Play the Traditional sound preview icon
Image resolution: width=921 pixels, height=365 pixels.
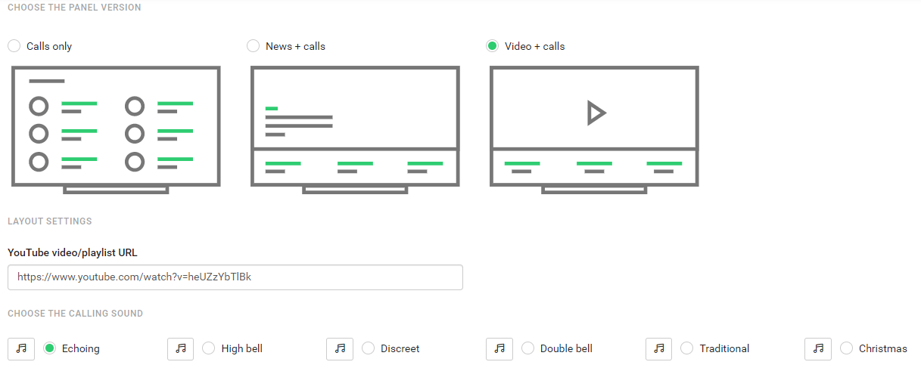click(659, 348)
